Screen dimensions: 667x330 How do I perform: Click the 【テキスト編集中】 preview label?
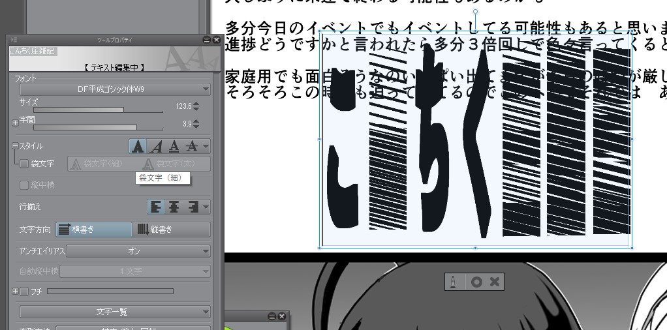coord(114,67)
